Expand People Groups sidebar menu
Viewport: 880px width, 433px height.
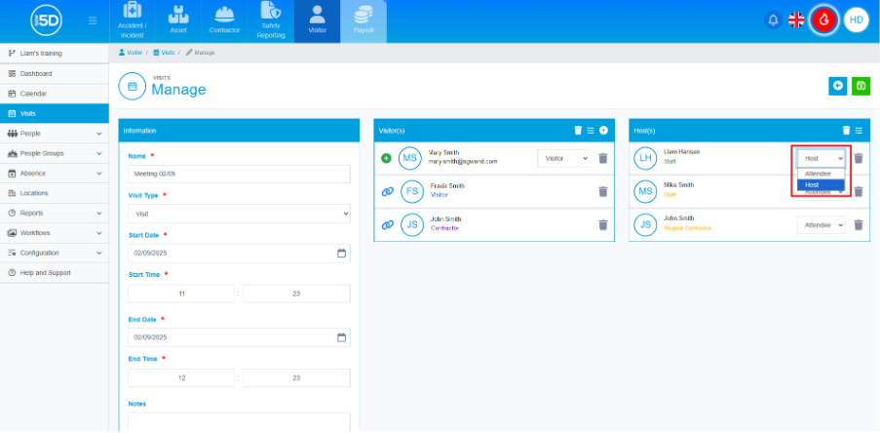click(x=55, y=153)
